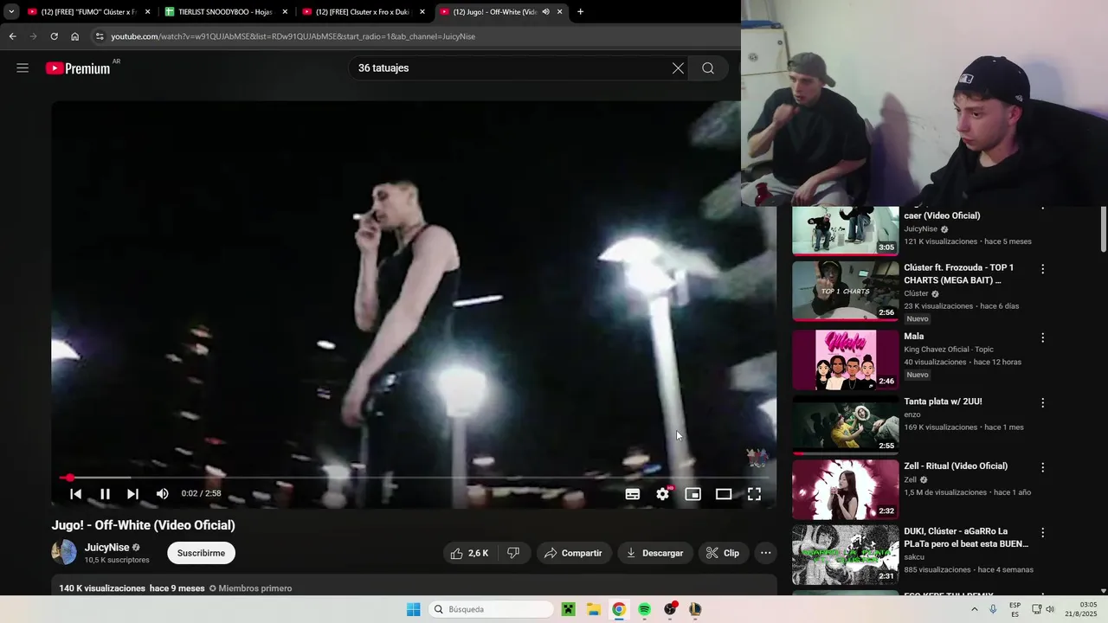Seek on the video progress bar
The width and height of the screenshot is (1108, 623).
pyautogui.click(x=414, y=478)
